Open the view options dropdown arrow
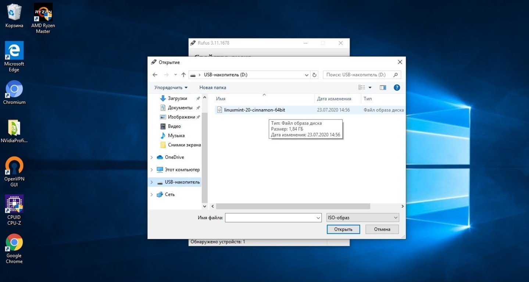 click(370, 88)
